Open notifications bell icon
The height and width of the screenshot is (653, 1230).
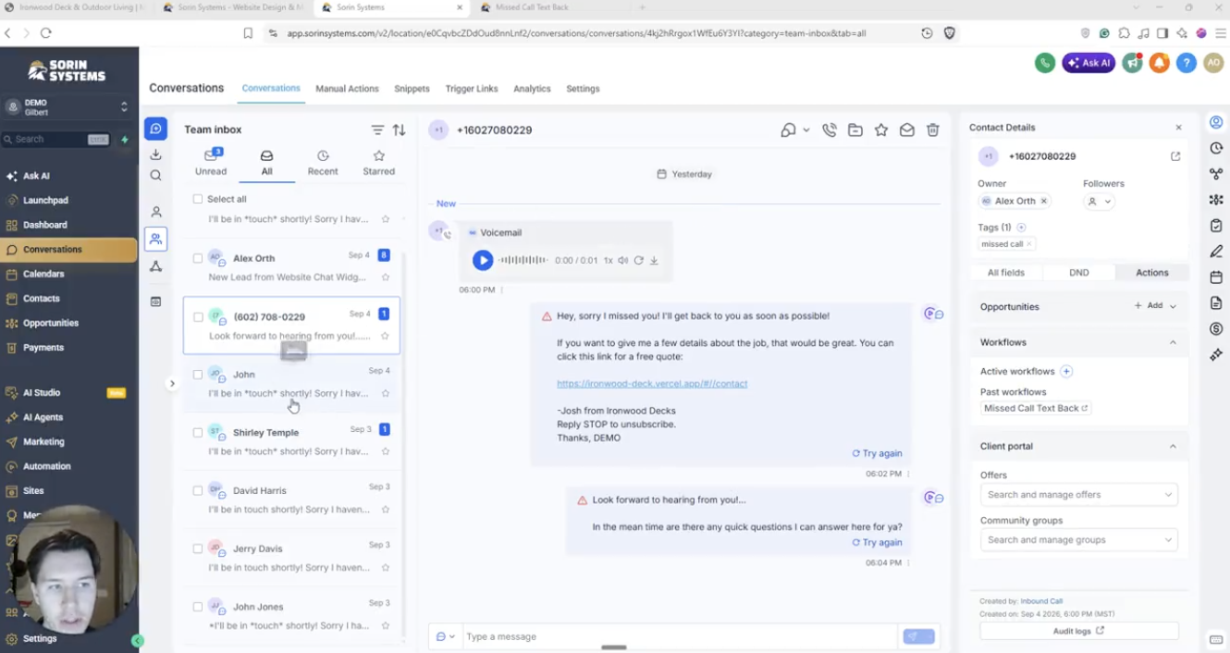click(1160, 63)
